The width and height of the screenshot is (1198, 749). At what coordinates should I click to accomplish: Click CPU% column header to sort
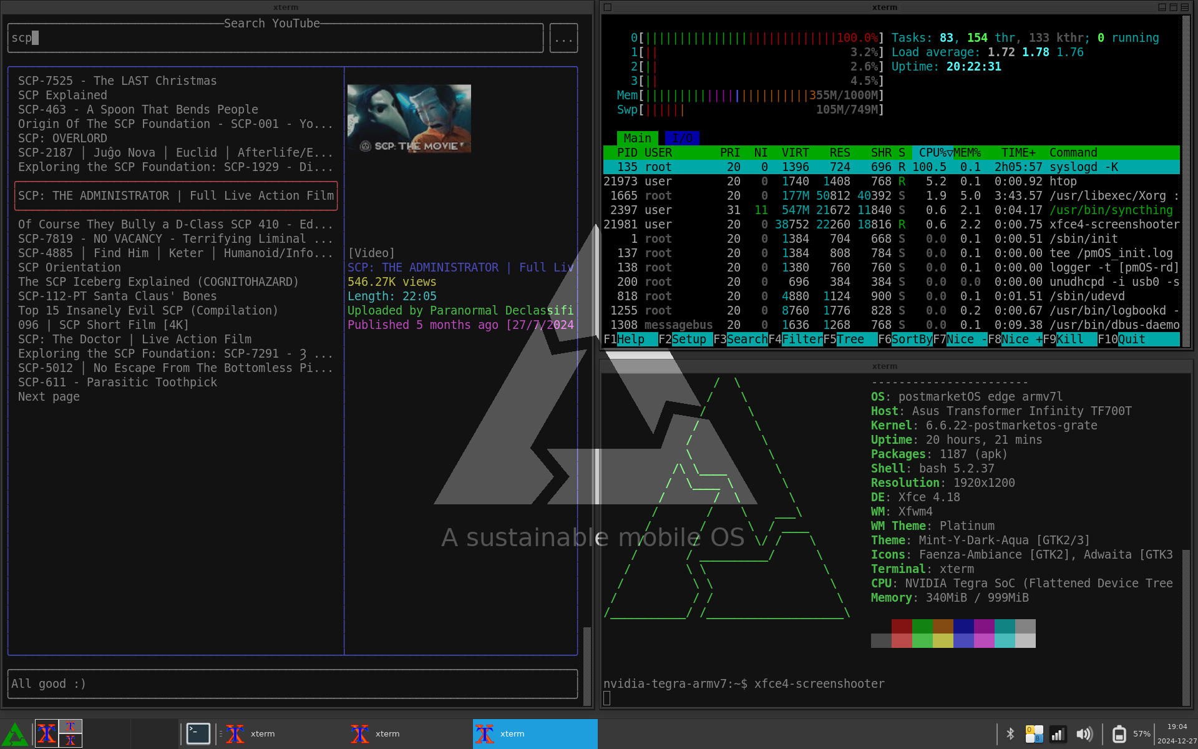tap(934, 153)
